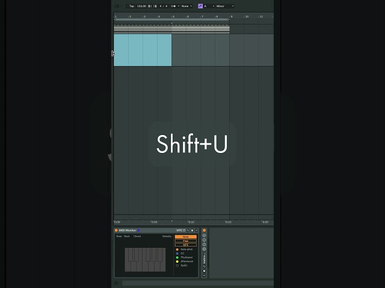Viewport: 385px width, 288px height.
Task: Select the light blue clip in the arranger
Action: (143, 50)
